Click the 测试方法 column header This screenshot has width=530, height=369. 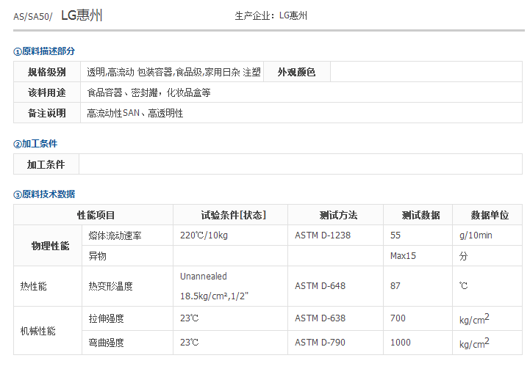coord(336,215)
